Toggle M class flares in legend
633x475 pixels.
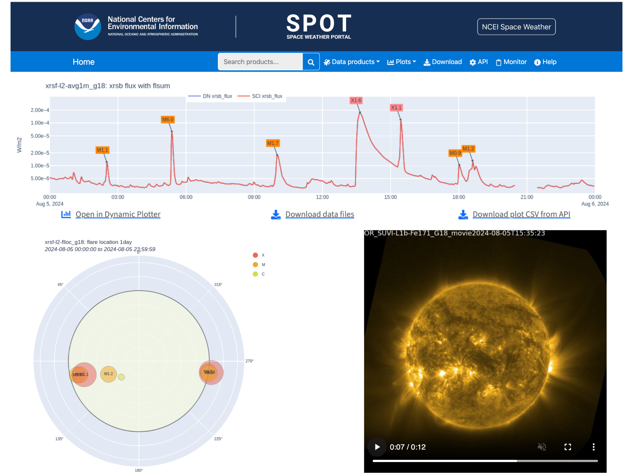tap(259, 265)
